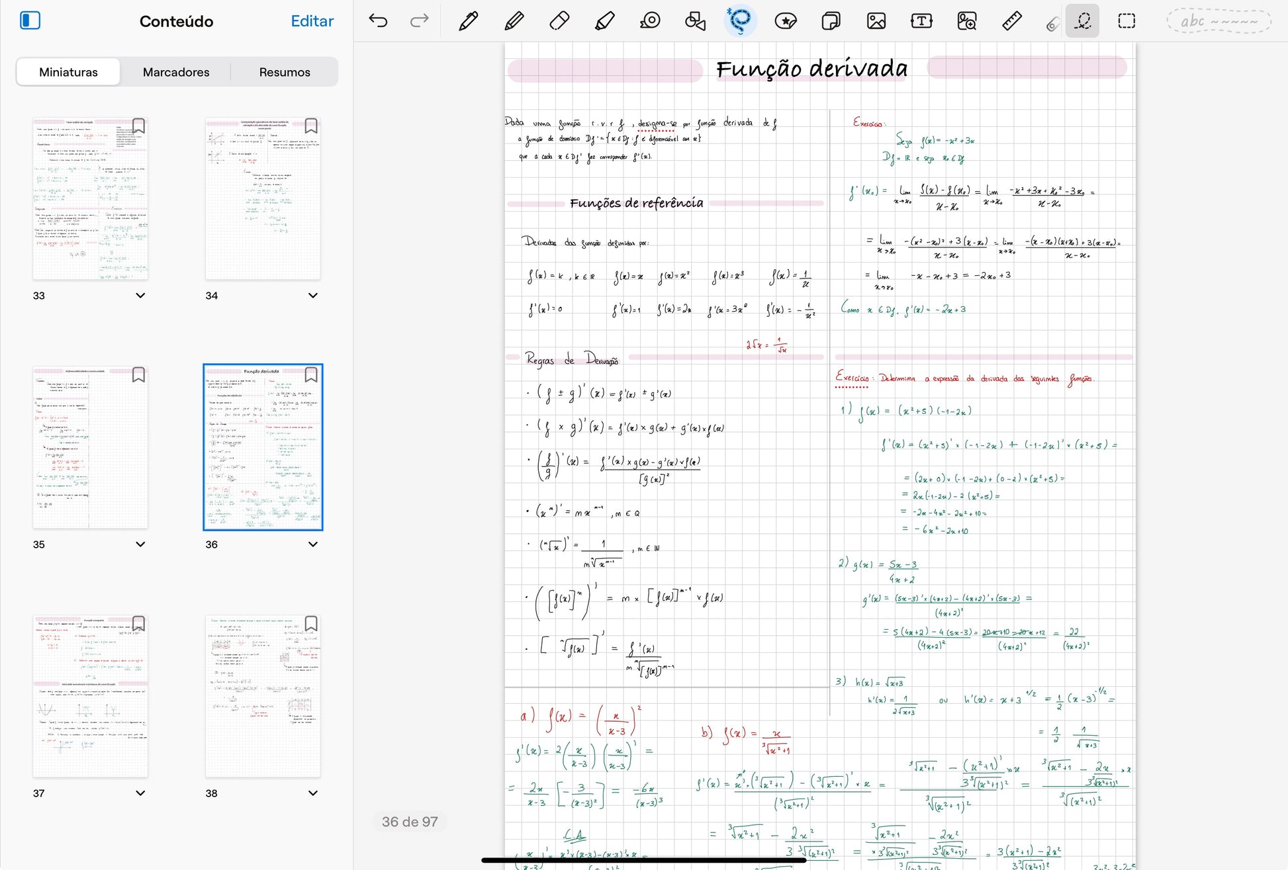Image resolution: width=1288 pixels, height=870 pixels.
Task: Open page 36 options chevron
Action: point(313,544)
